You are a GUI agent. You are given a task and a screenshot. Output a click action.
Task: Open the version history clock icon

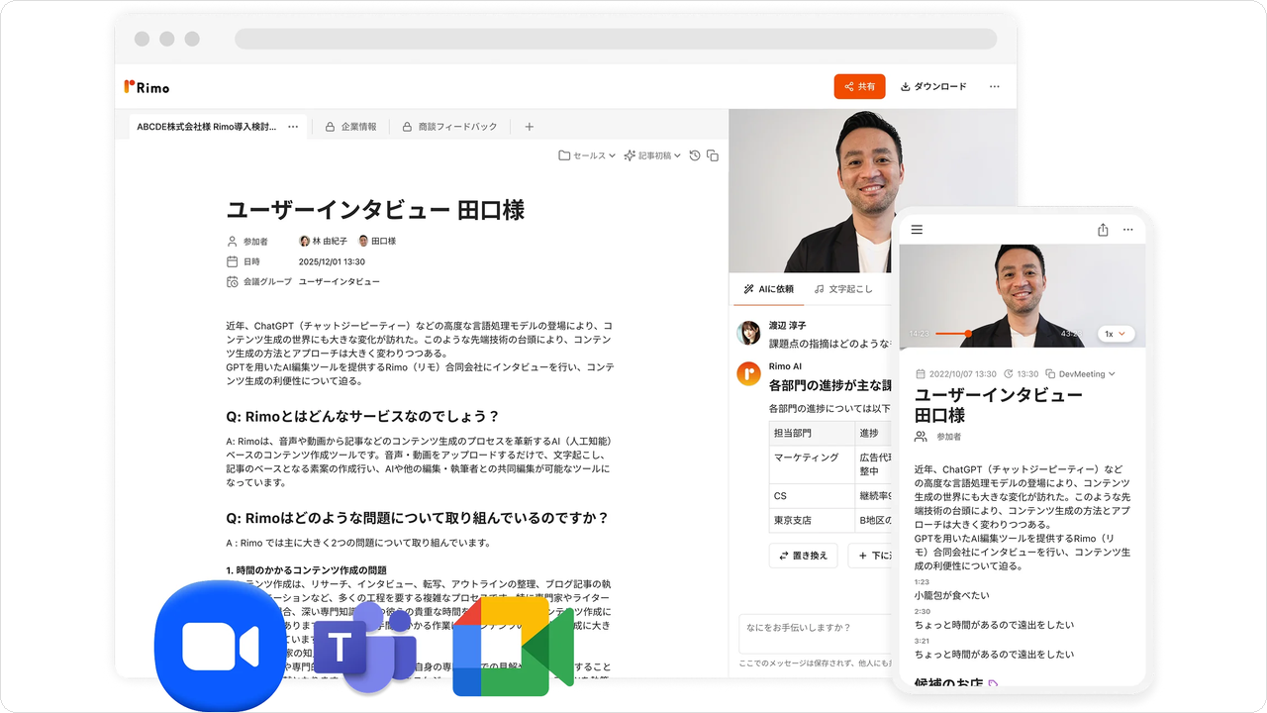695,155
